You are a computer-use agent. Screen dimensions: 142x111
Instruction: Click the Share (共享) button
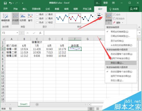tap(134, 9)
